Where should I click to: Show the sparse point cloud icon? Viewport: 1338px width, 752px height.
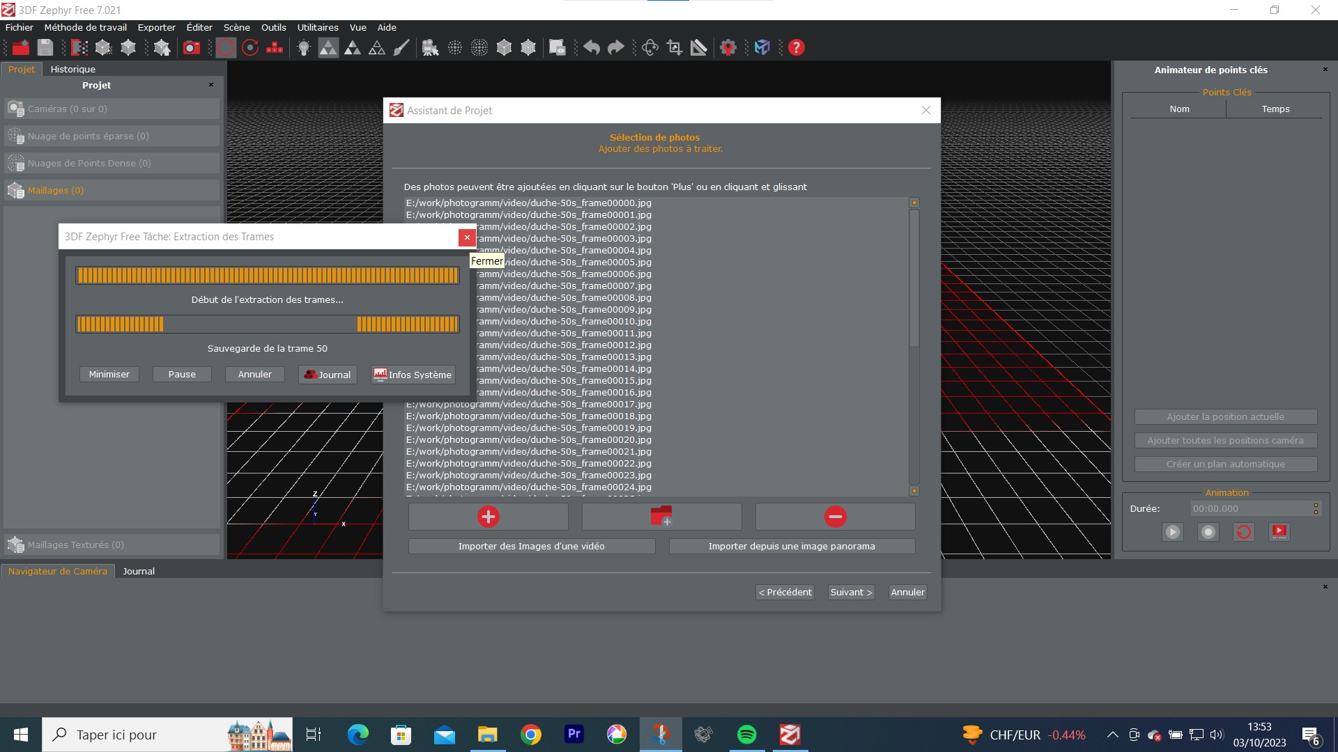454,47
